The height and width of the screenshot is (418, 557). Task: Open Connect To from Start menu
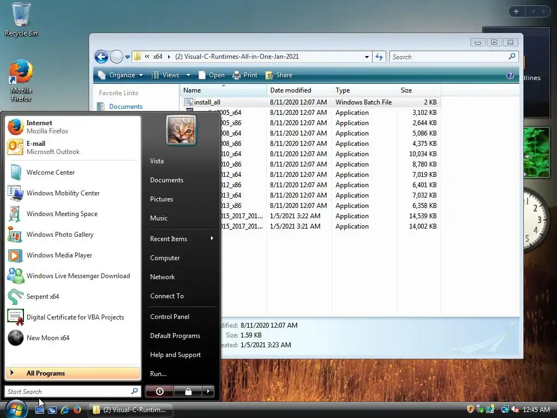pyautogui.click(x=182, y=296)
